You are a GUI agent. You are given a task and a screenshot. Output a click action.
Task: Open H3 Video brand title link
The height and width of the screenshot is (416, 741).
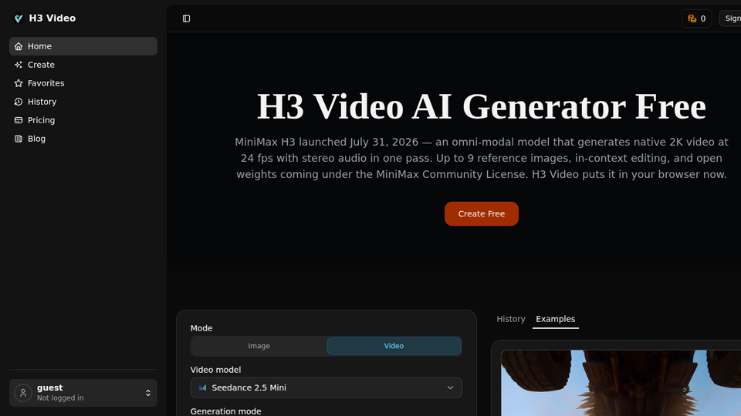[x=52, y=18]
